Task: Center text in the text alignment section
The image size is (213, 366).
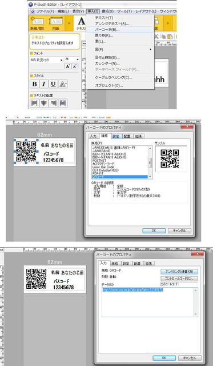Action: click(x=44, y=103)
